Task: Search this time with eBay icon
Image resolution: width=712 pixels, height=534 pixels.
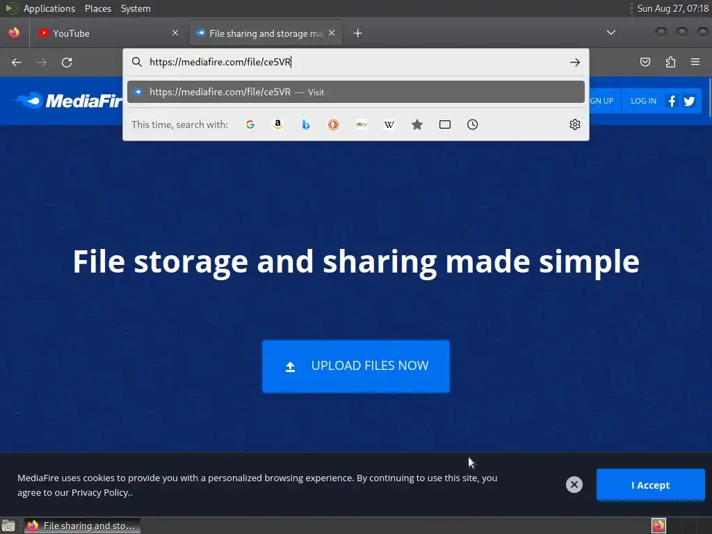Action: click(362, 124)
